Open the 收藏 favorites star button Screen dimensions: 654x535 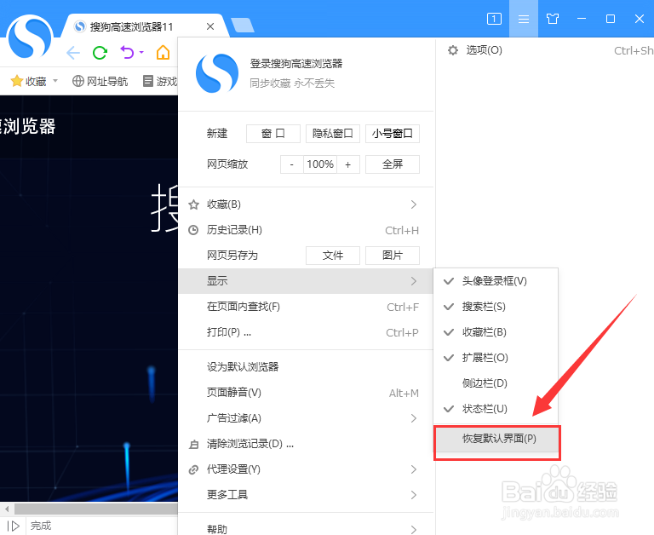[x=29, y=81]
